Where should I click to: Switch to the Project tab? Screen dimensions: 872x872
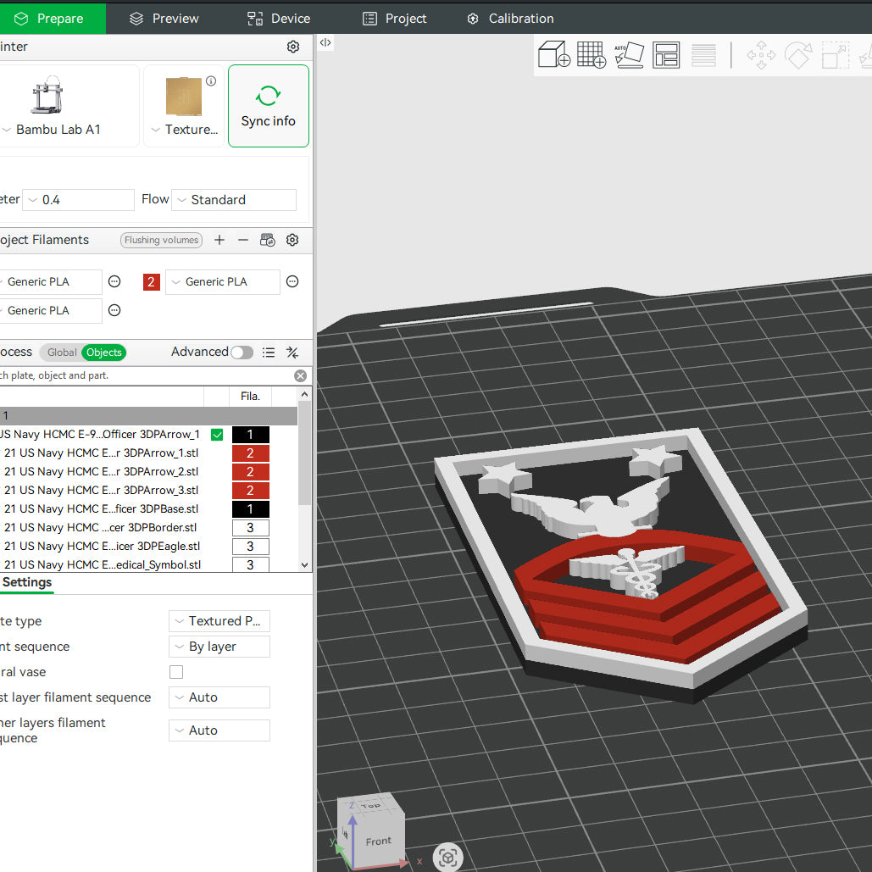pos(394,19)
